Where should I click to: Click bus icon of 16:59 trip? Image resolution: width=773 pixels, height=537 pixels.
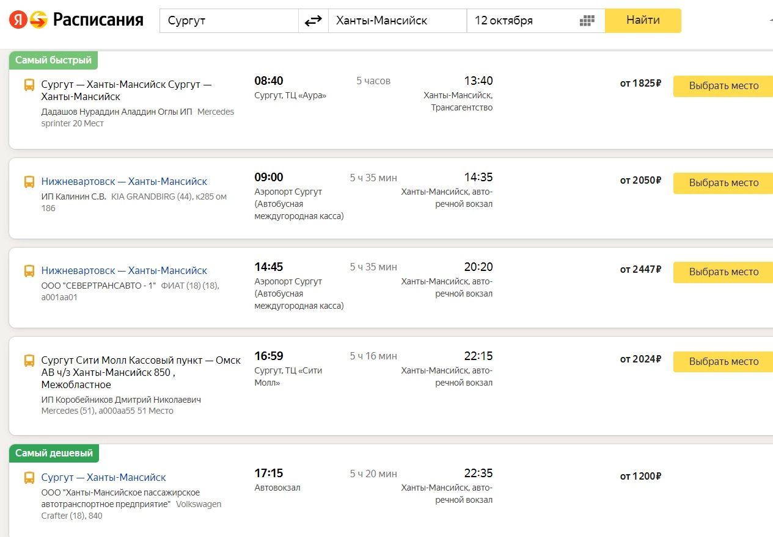29,361
